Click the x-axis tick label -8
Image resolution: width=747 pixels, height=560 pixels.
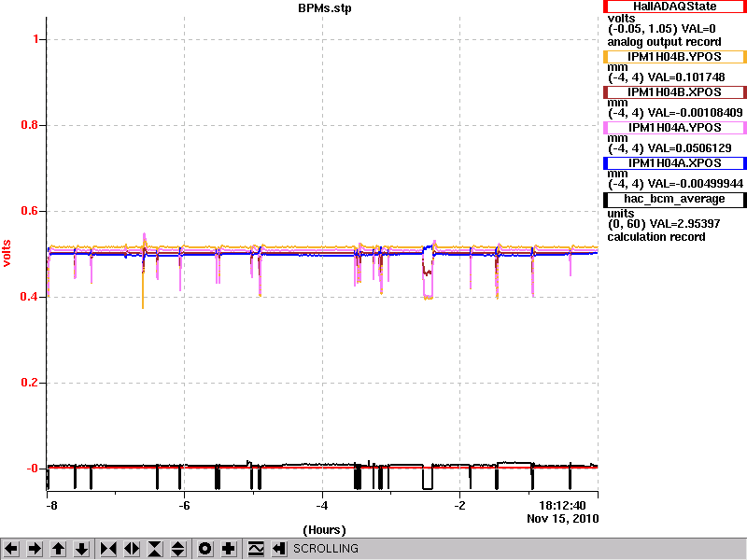click(x=51, y=506)
